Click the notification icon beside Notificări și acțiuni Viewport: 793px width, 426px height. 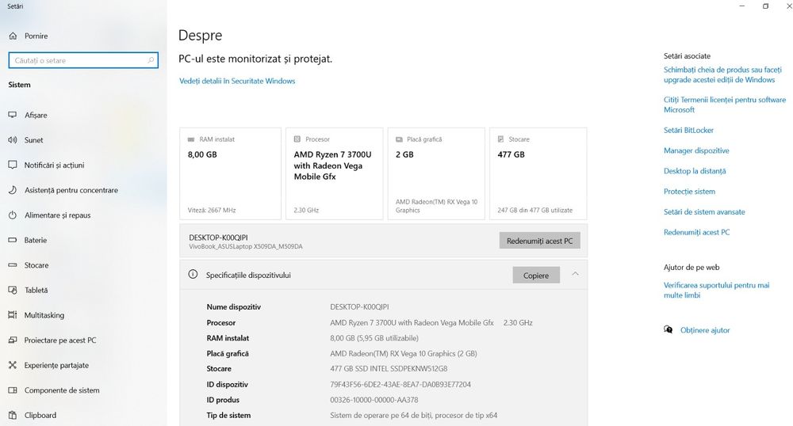pos(13,165)
